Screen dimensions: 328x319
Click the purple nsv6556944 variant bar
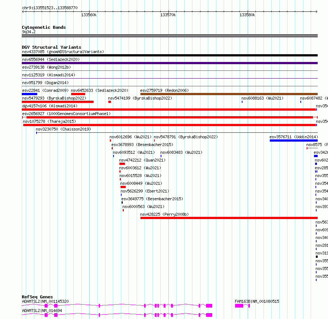pyautogui.click(x=170, y=63)
